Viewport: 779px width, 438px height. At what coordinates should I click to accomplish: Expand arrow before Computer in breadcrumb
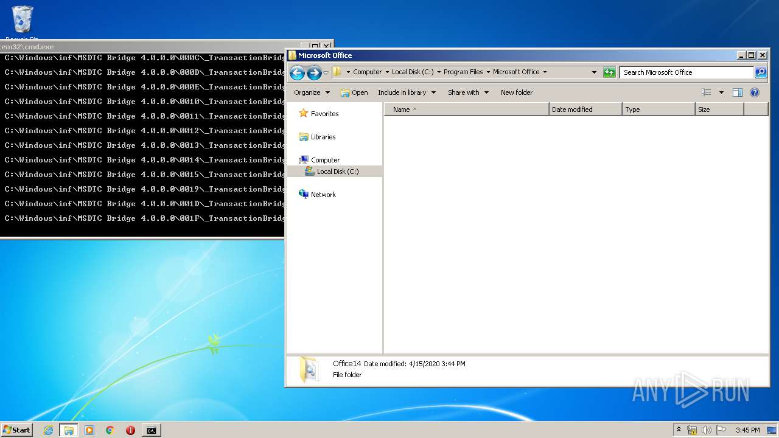pyautogui.click(x=348, y=72)
